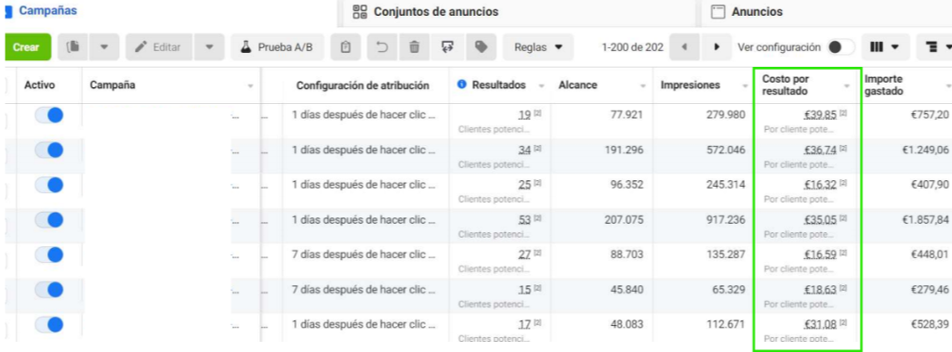Click the undo arrow icon
This screenshot has height=352, width=952.
pyautogui.click(x=382, y=46)
